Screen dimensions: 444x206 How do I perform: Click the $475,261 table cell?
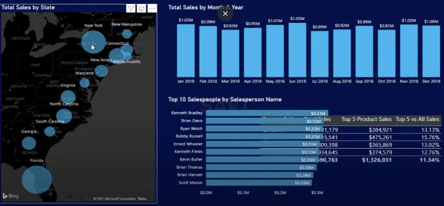coord(381,138)
